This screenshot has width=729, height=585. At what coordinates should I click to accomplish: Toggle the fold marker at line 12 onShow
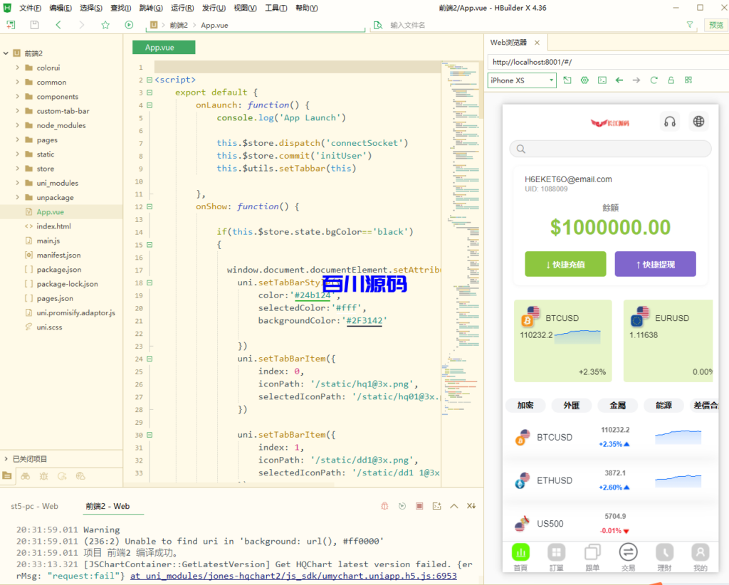point(149,207)
